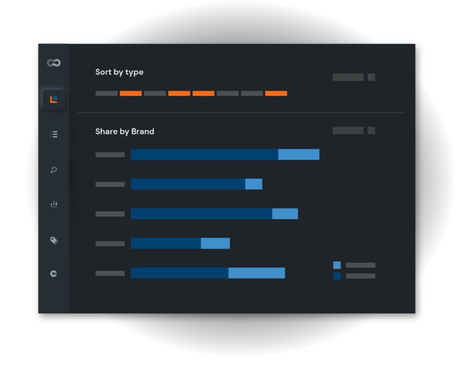The image size is (463, 368).
Task: Toggle the first orange type filter chip
Action: pos(131,93)
